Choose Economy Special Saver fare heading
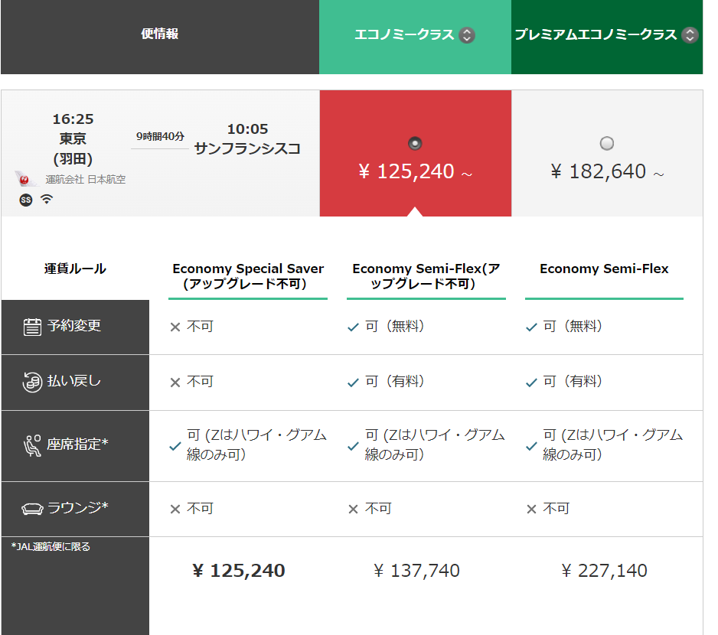718x635 pixels. [248, 276]
